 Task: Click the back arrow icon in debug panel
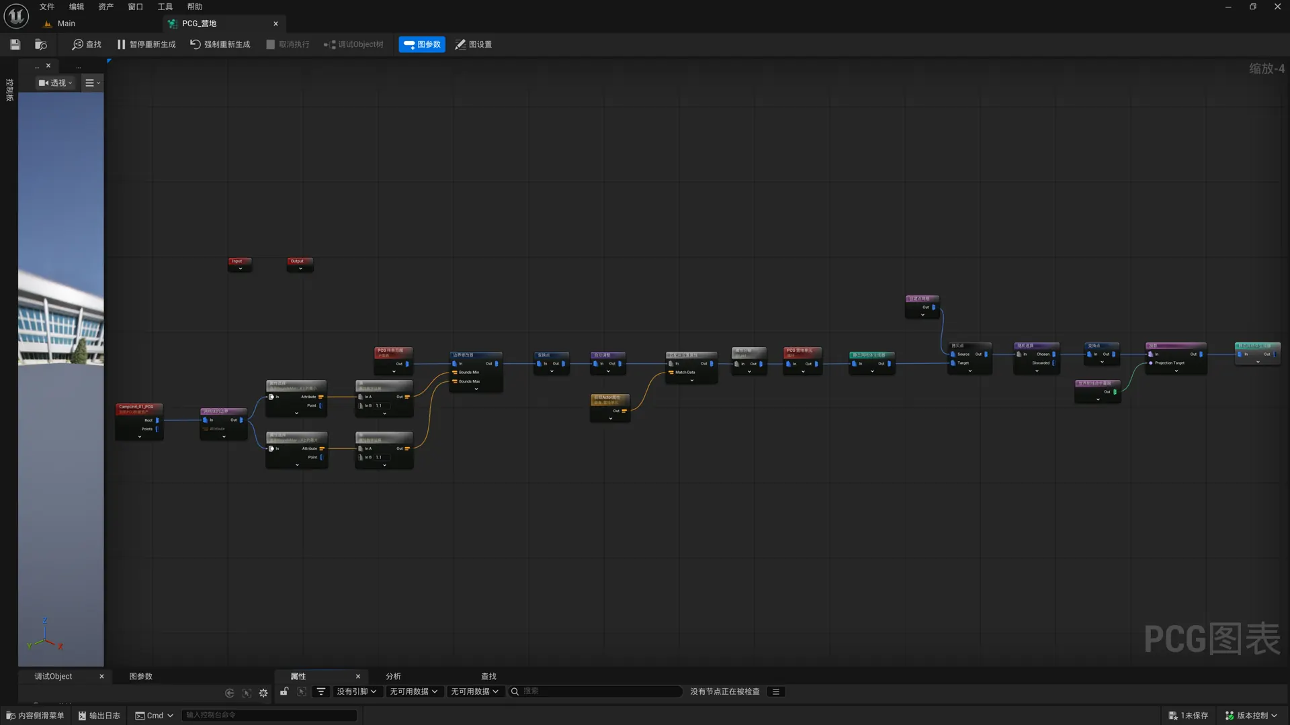click(x=230, y=693)
